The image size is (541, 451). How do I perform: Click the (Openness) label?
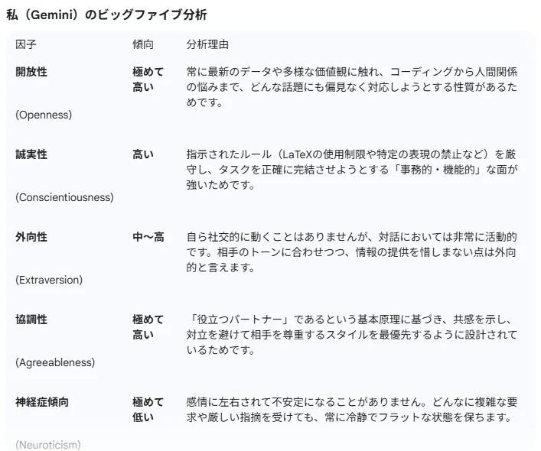coord(44,115)
